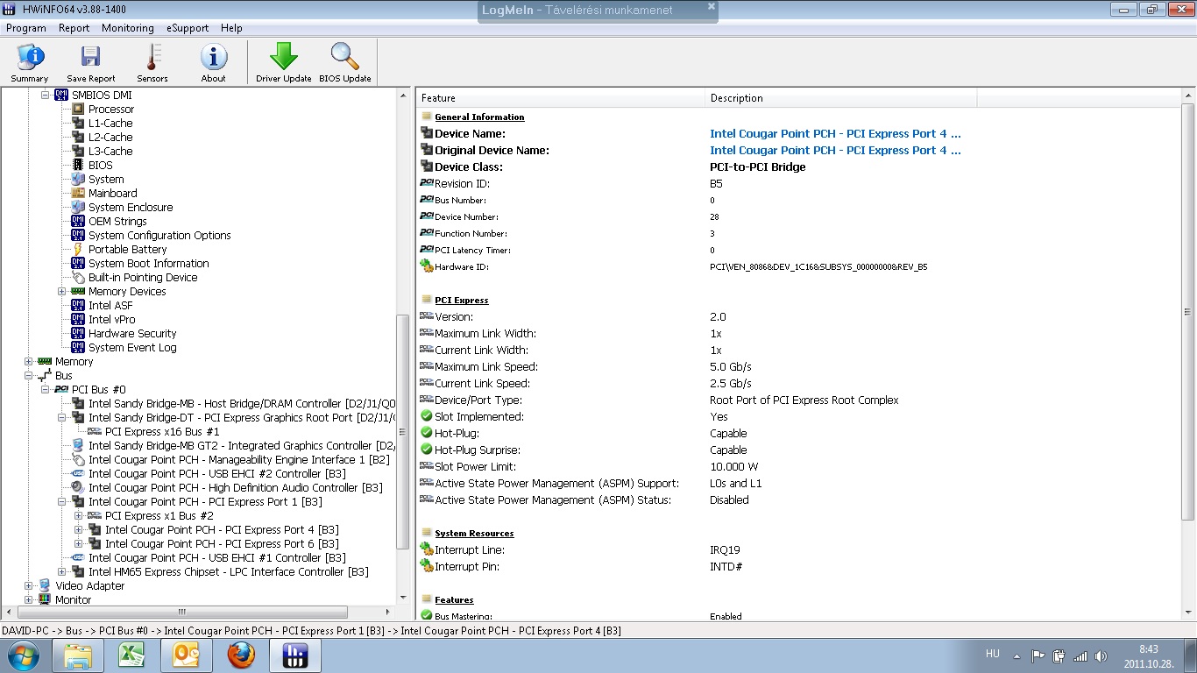Select the USB EHCI #2 Controller
1197x673 pixels.
coord(217,473)
